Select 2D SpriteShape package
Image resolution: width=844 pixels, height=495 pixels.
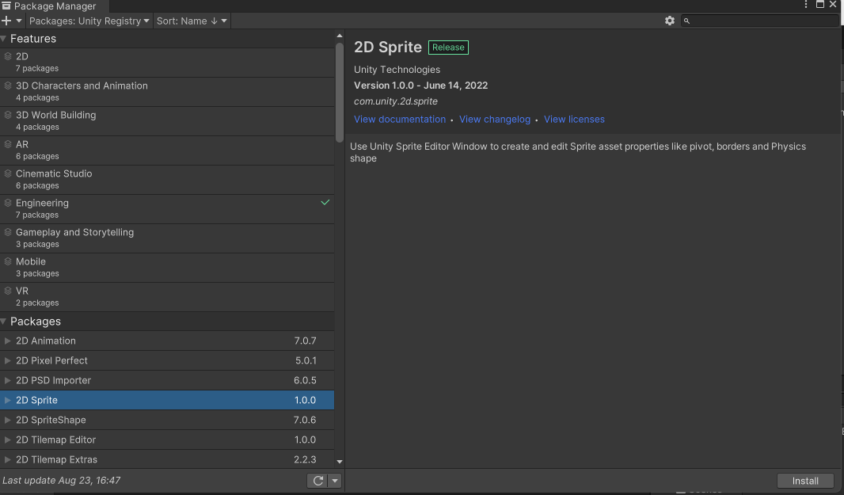coord(167,420)
